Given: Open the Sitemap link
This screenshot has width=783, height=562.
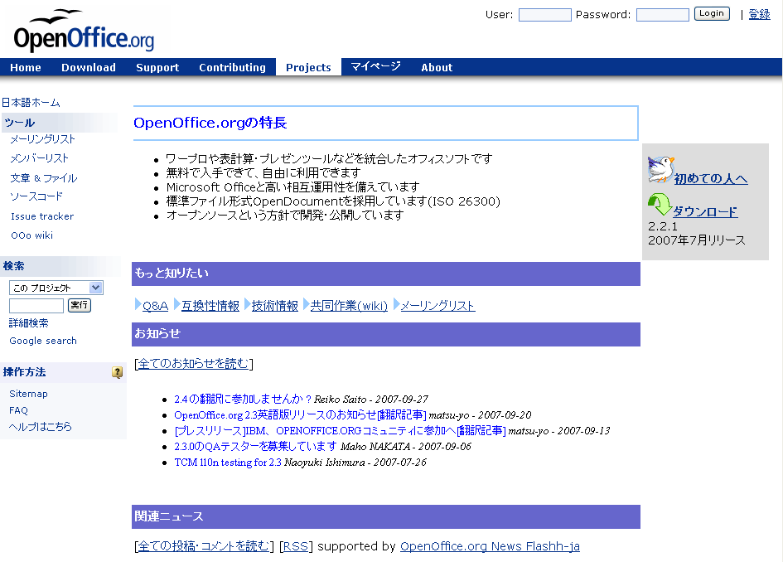Looking at the screenshot, I should point(28,394).
